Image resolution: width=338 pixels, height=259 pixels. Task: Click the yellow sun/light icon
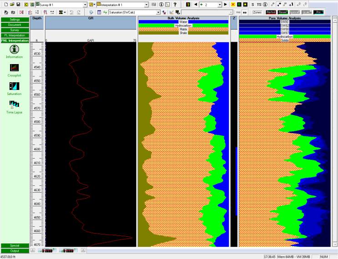[x=245, y=5]
